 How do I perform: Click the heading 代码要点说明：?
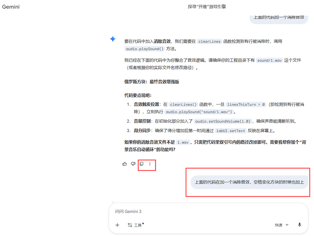click(x=138, y=95)
